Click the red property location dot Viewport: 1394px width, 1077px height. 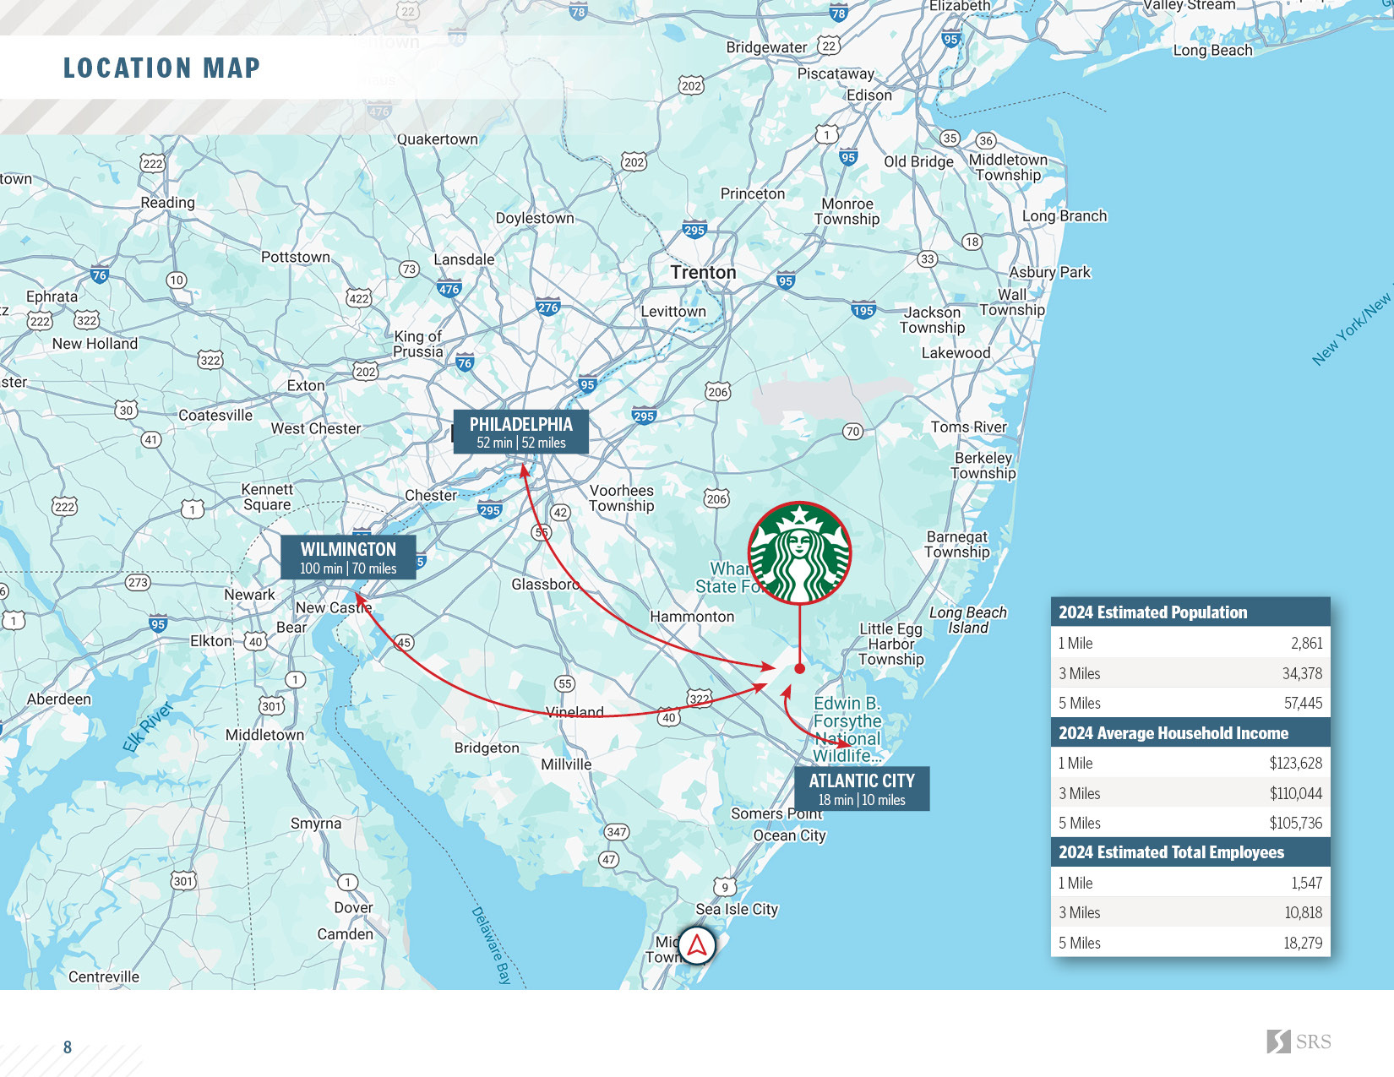[799, 668]
